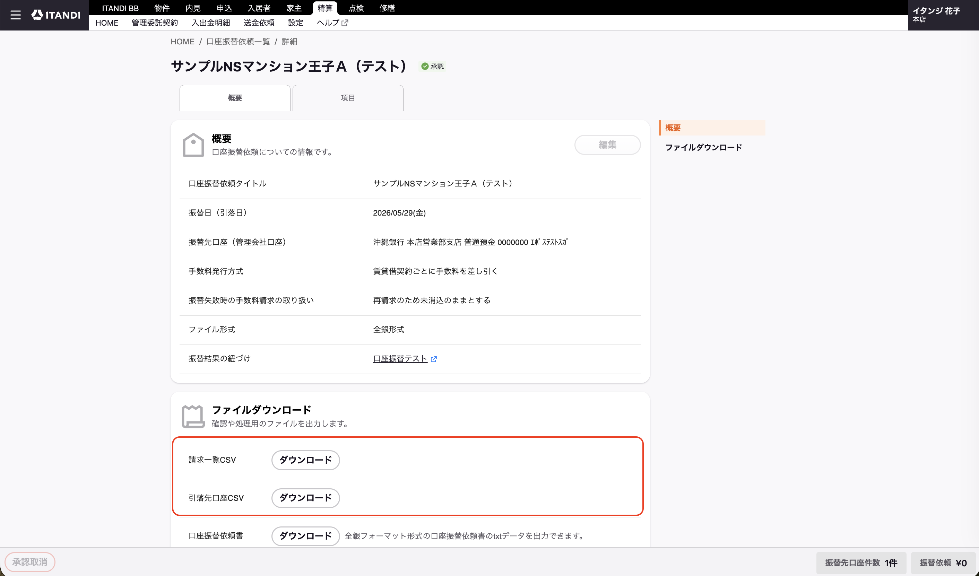The height and width of the screenshot is (576, 979).
Task: Click the 口座振替依頼書 row label
Action: (x=216, y=536)
